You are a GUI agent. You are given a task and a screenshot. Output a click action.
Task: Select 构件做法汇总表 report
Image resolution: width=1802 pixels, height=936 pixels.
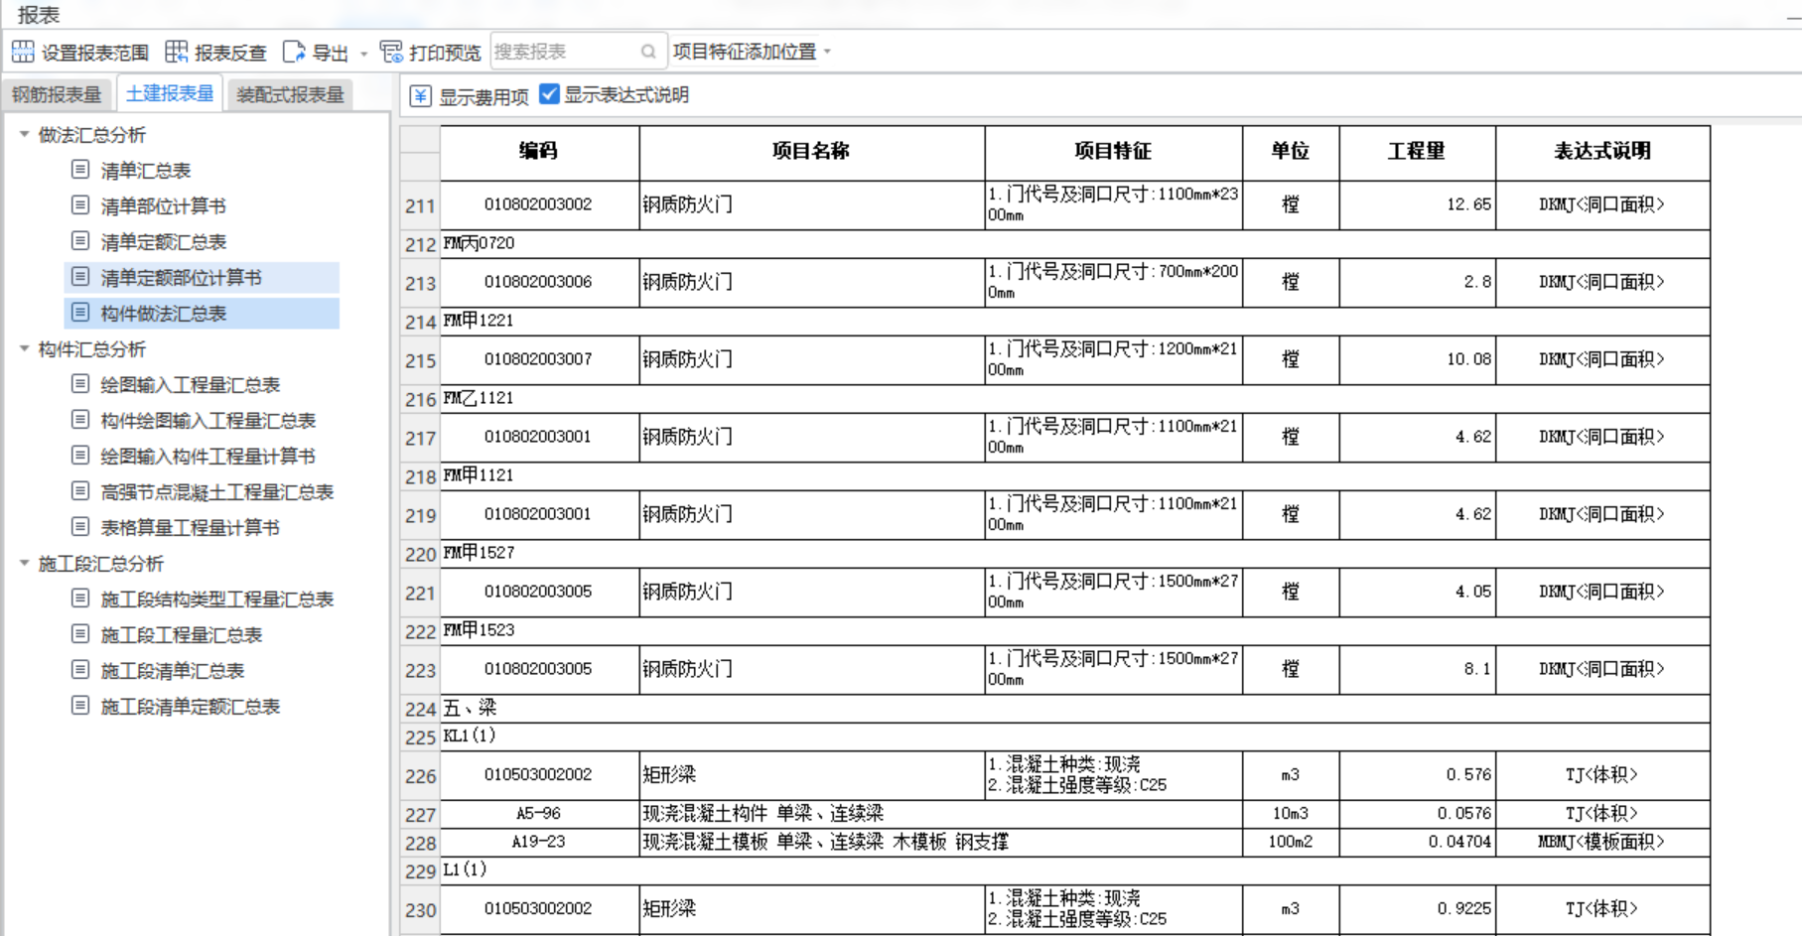[x=164, y=314]
